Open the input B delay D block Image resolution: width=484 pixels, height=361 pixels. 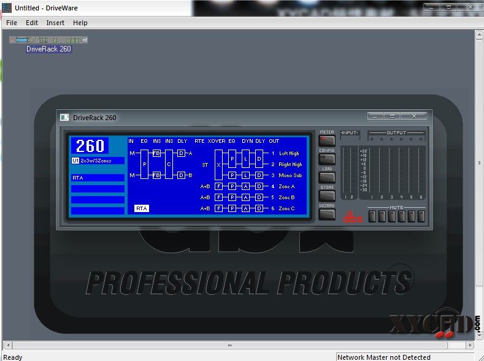pyautogui.click(x=181, y=175)
